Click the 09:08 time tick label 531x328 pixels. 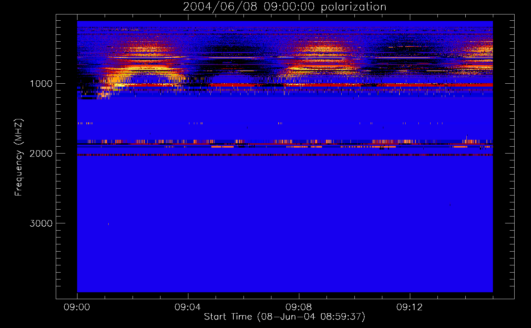click(299, 307)
